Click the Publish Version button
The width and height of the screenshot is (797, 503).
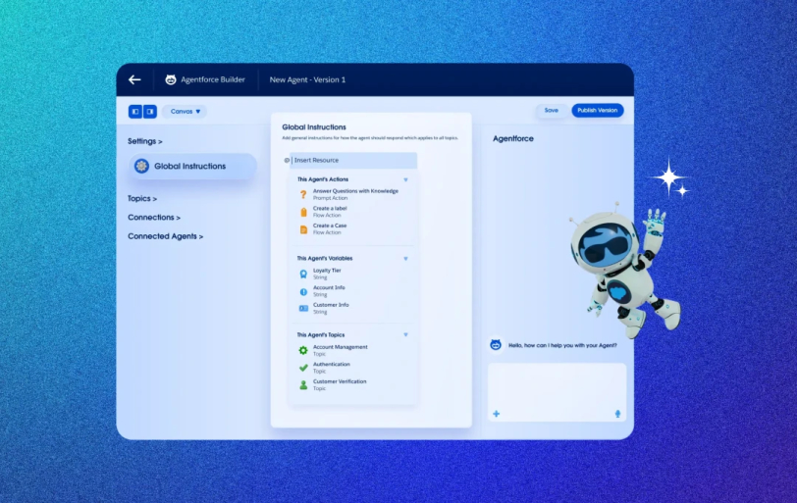click(x=597, y=110)
